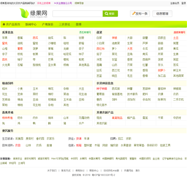Click the pencil icon on 发布一条

click(x=133, y=14)
